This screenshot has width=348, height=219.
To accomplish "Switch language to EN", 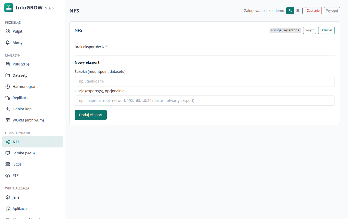I will coord(298,11).
